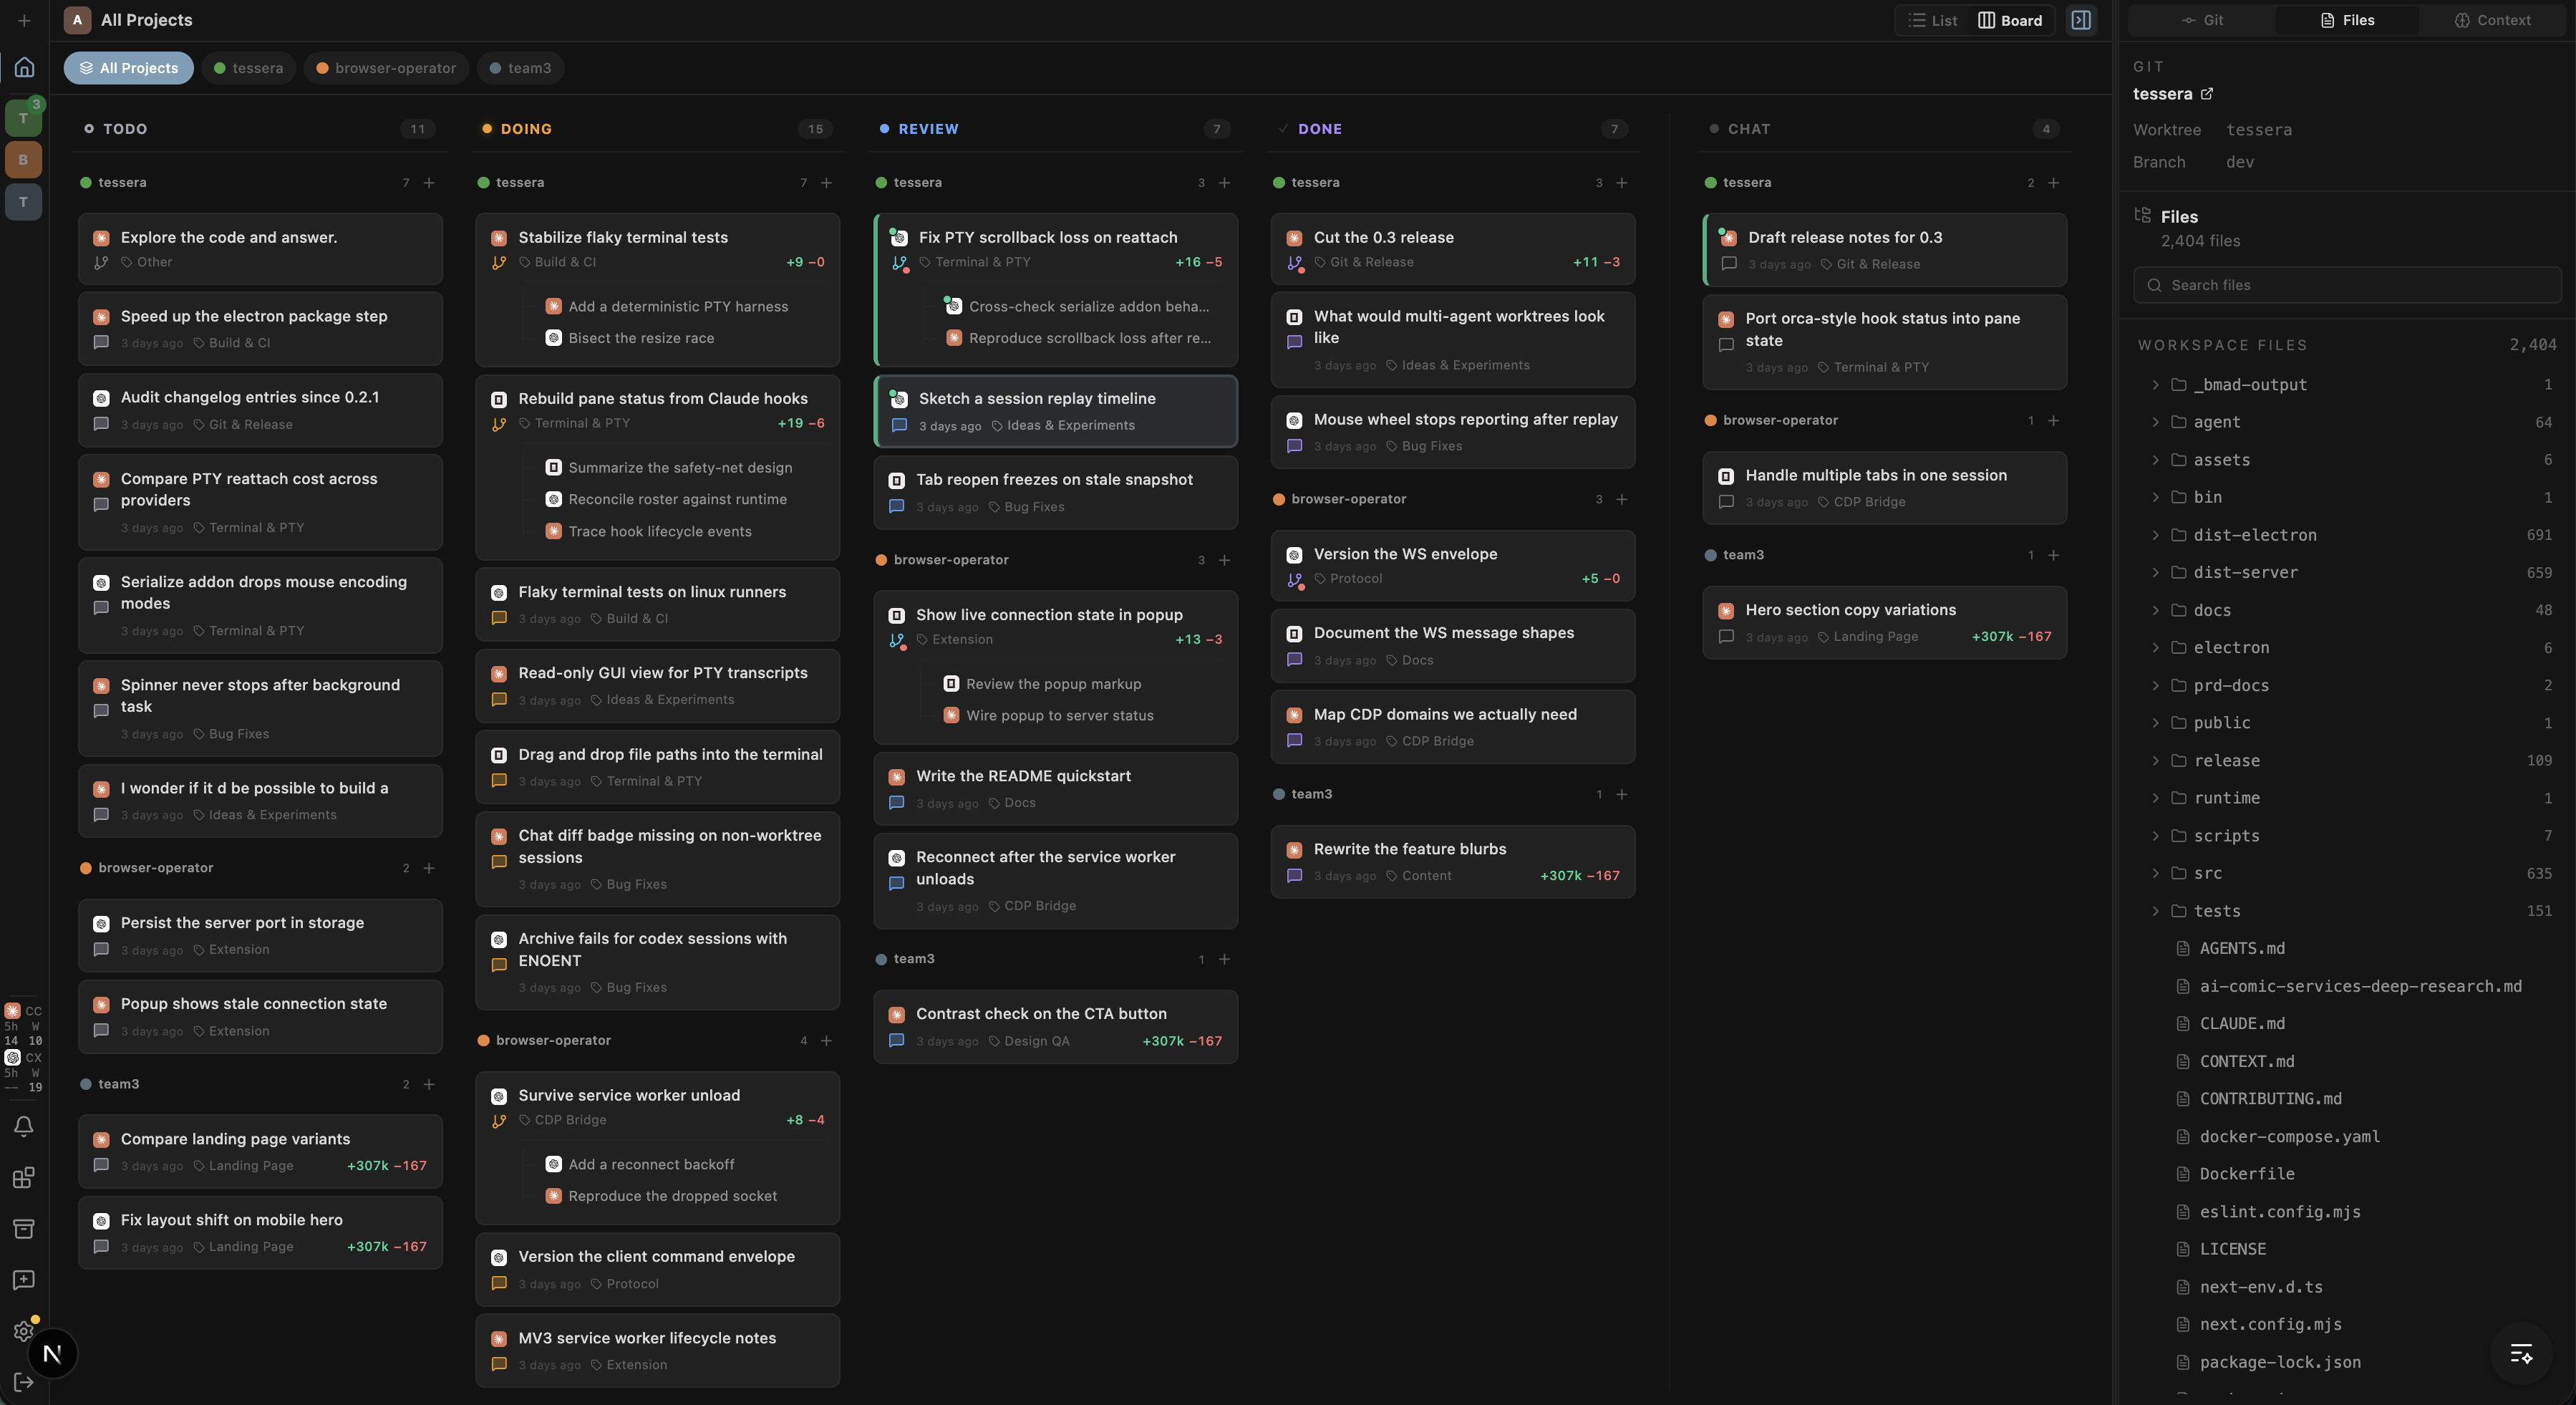Open the Cut the 0.3 release card
Image resolution: width=2576 pixels, height=1405 pixels.
1452,249
